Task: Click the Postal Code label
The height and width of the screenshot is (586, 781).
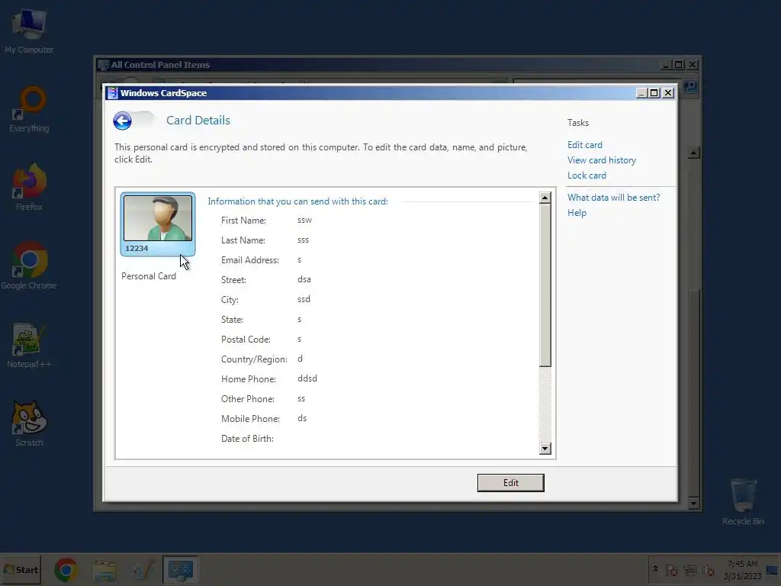Action: 246,340
